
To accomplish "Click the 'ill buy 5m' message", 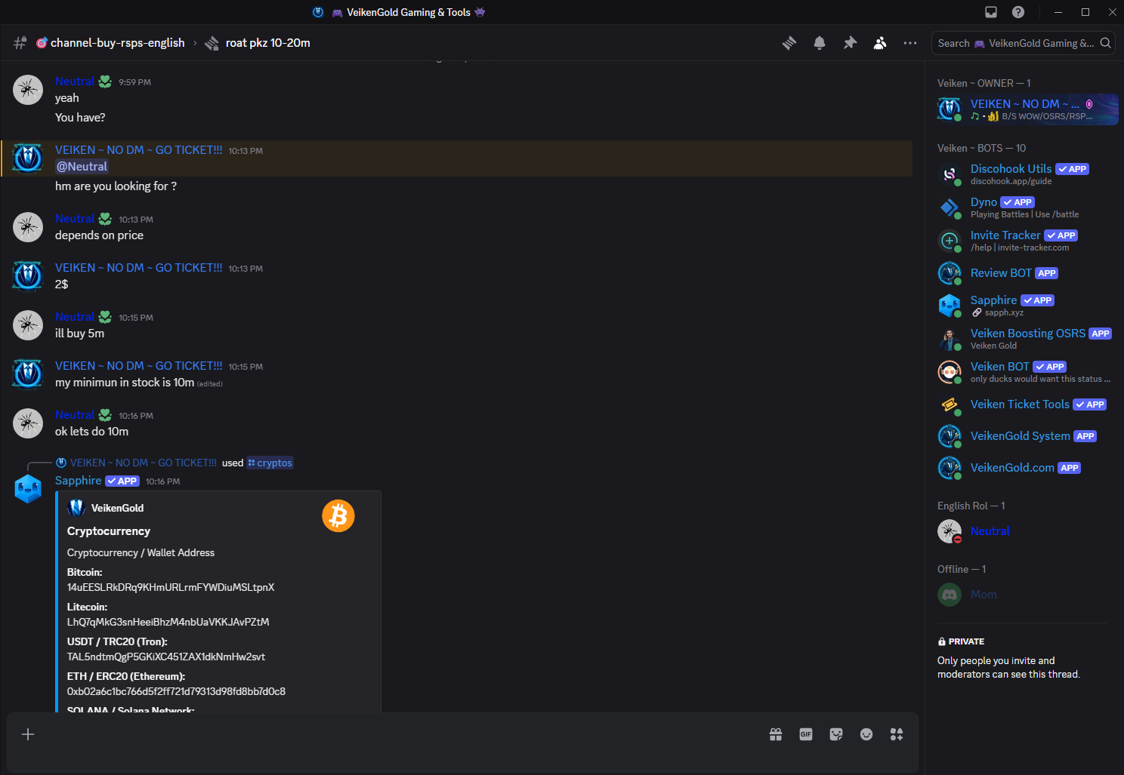I will 79,334.
